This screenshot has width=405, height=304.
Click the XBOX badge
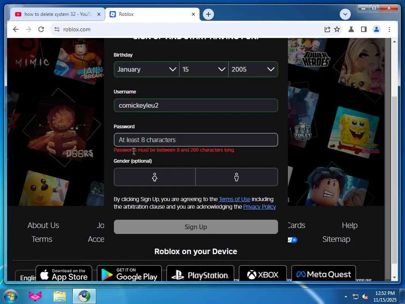263,274
